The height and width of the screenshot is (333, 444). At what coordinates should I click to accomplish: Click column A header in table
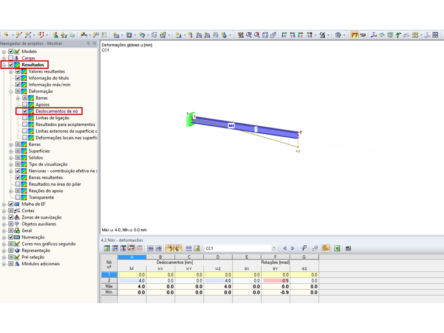(132, 257)
